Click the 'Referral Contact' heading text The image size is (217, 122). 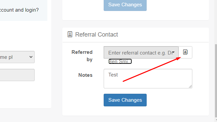(x=97, y=35)
